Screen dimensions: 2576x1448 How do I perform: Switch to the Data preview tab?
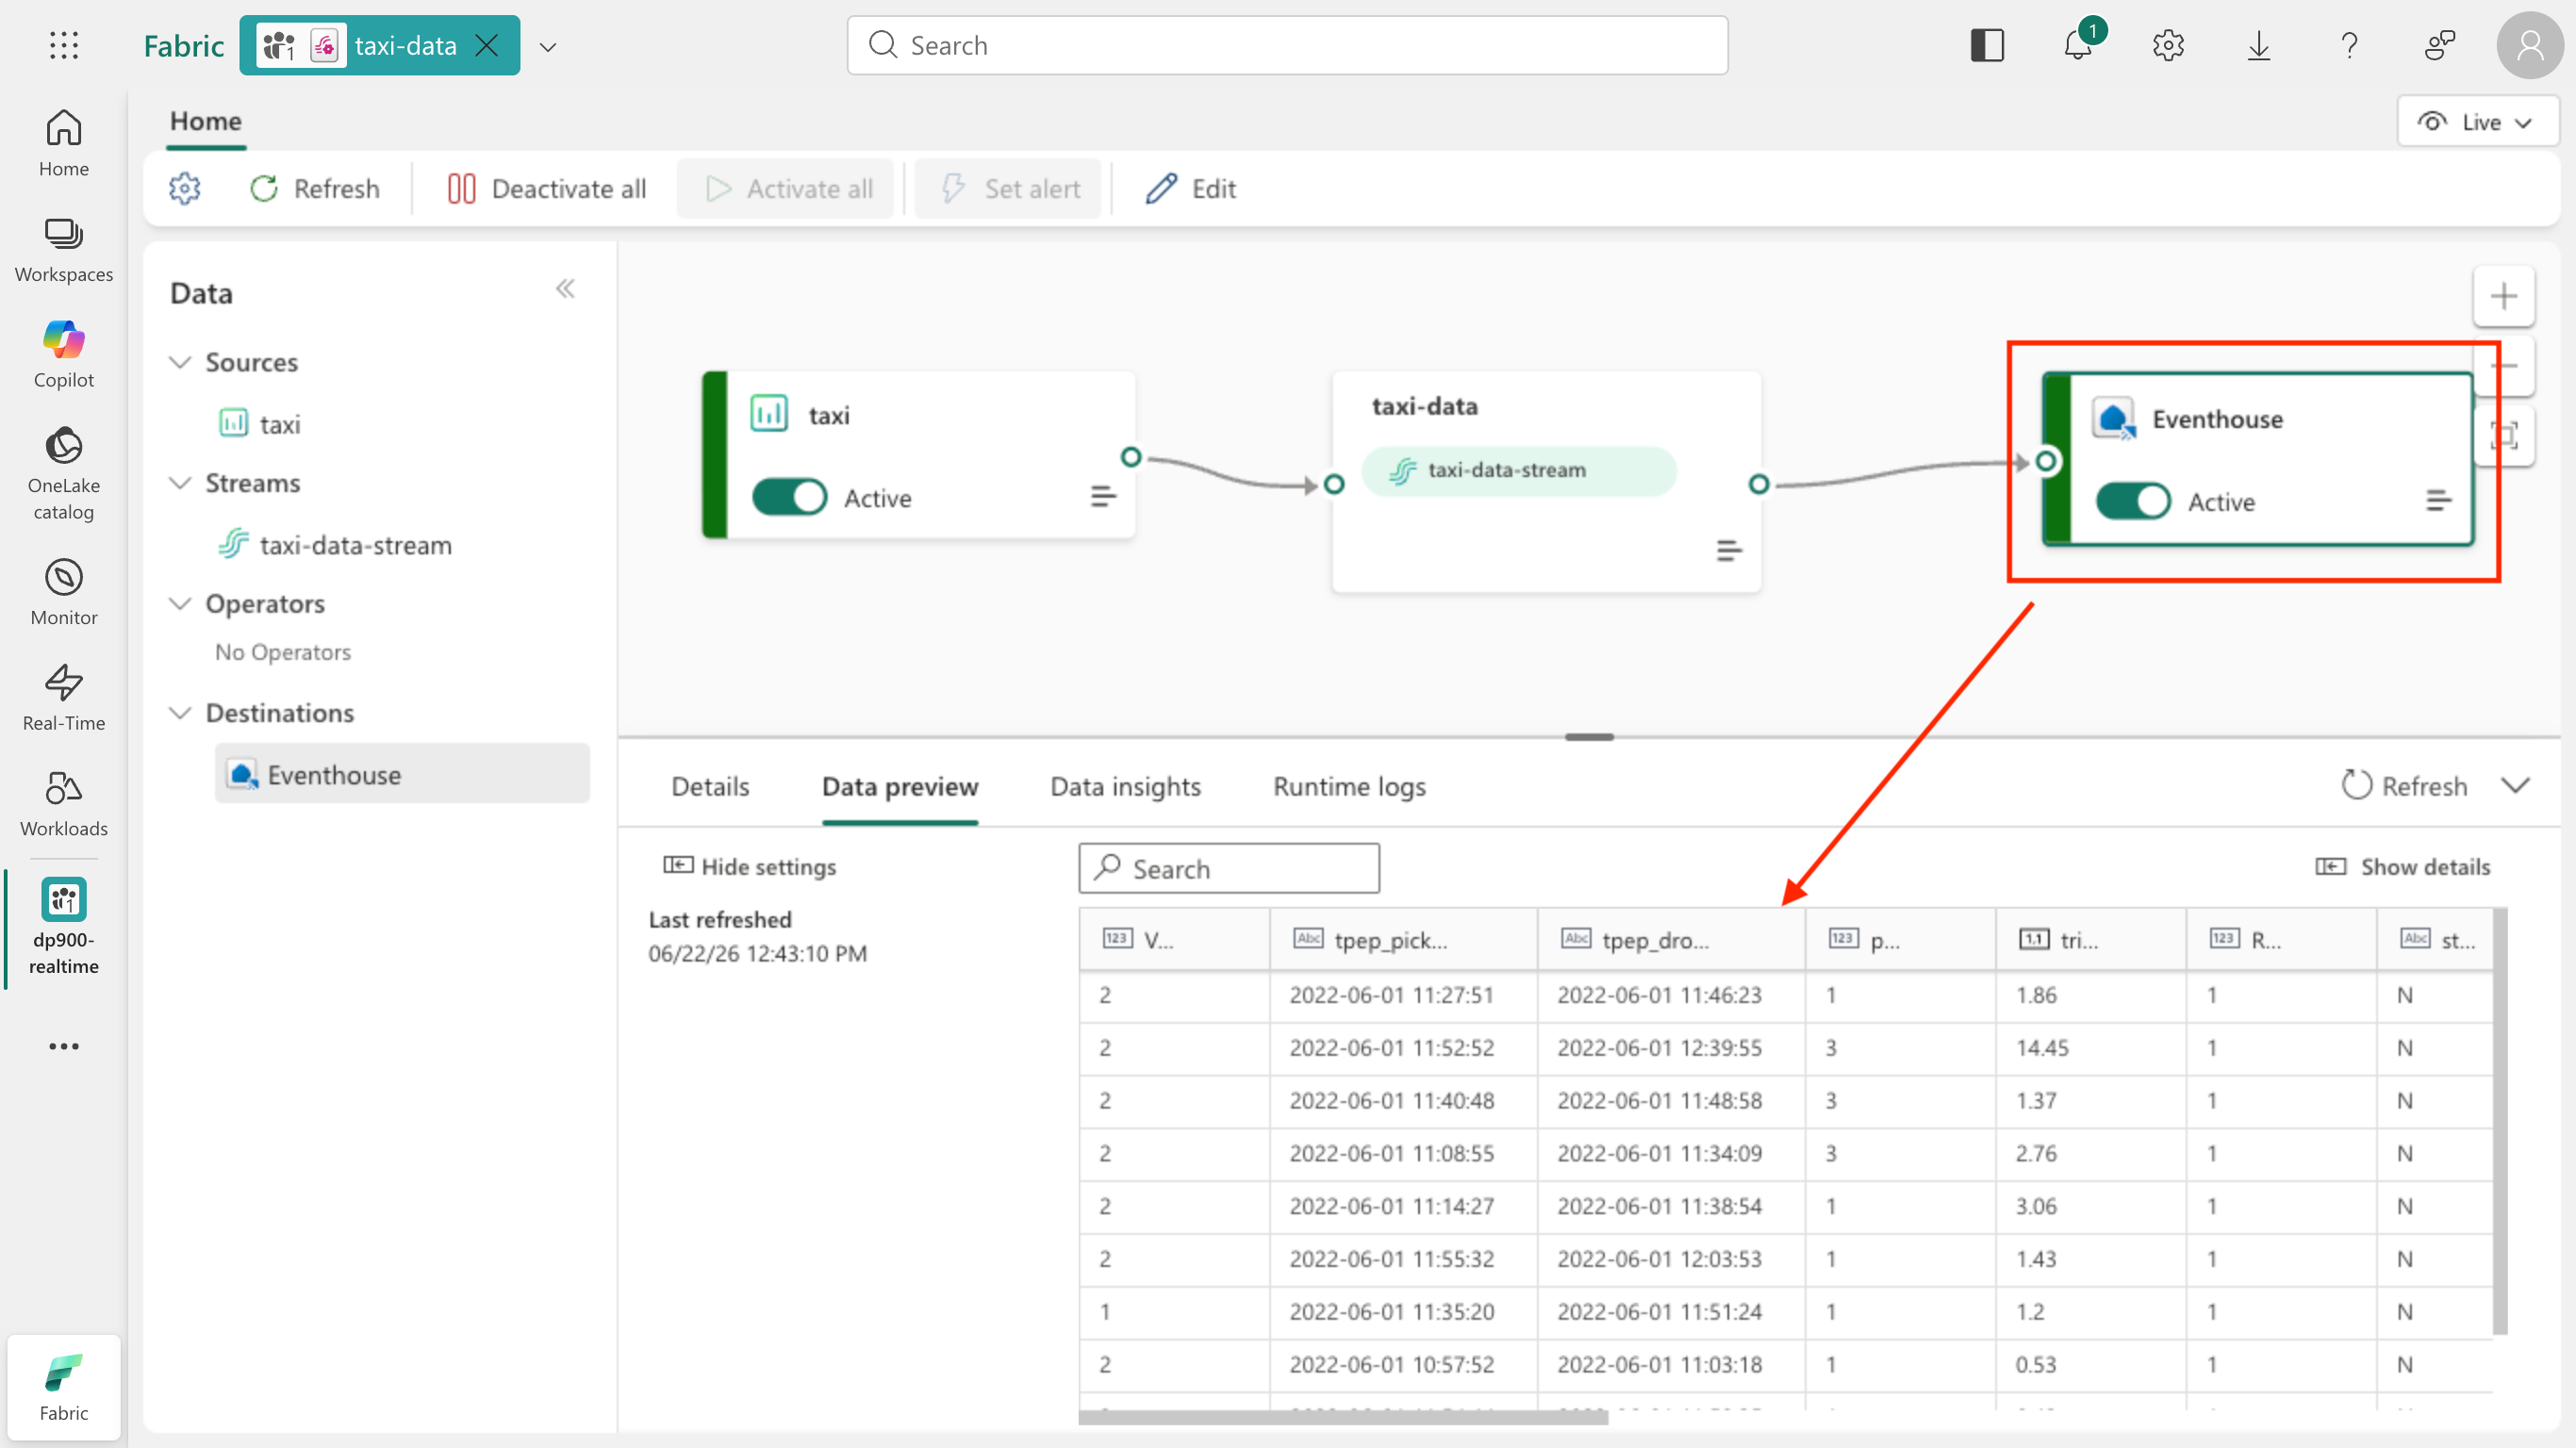[900, 786]
